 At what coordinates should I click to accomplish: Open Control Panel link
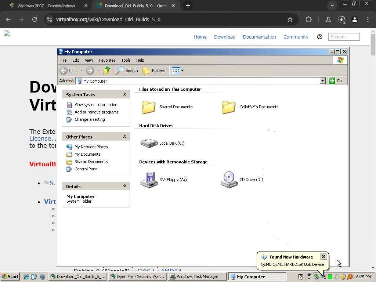pos(86,169)
